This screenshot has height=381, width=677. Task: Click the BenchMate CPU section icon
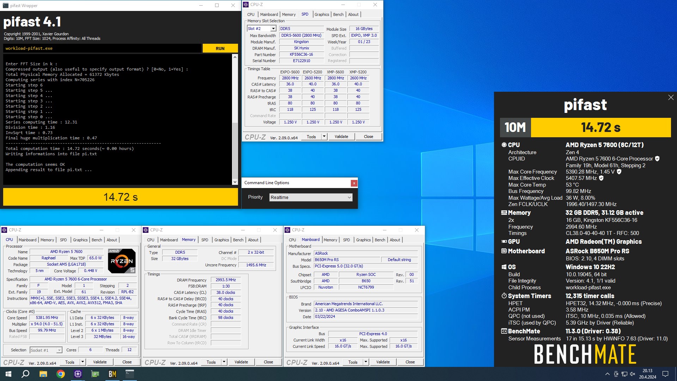tap(504, 145)
